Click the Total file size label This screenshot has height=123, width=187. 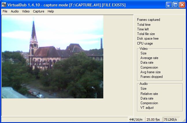tap(146, 34)
